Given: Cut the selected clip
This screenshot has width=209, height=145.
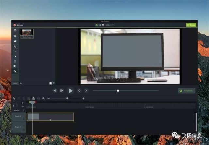Looking at the screenshot, I should click(x=24, y=99).
